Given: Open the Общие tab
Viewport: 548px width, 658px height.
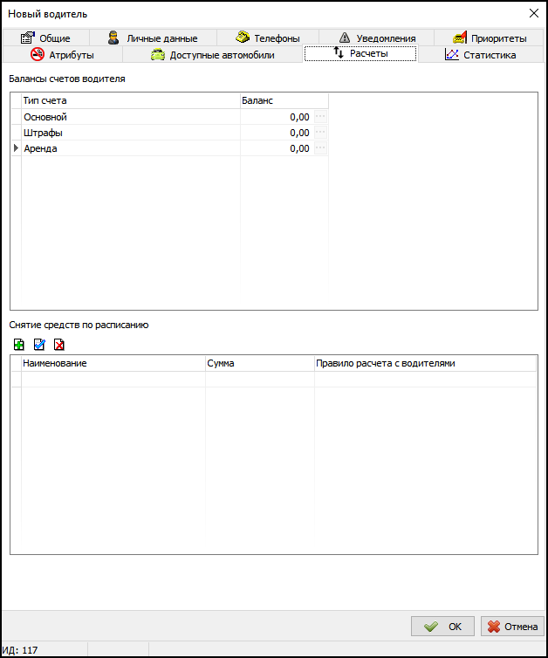Looking at the screenshot, I should [x=45, y=38].
